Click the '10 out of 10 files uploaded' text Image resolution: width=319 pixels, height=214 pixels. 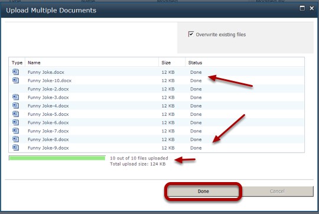pos(139,158)
